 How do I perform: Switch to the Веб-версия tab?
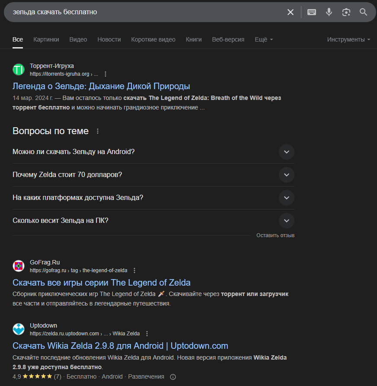pos(228,39)
